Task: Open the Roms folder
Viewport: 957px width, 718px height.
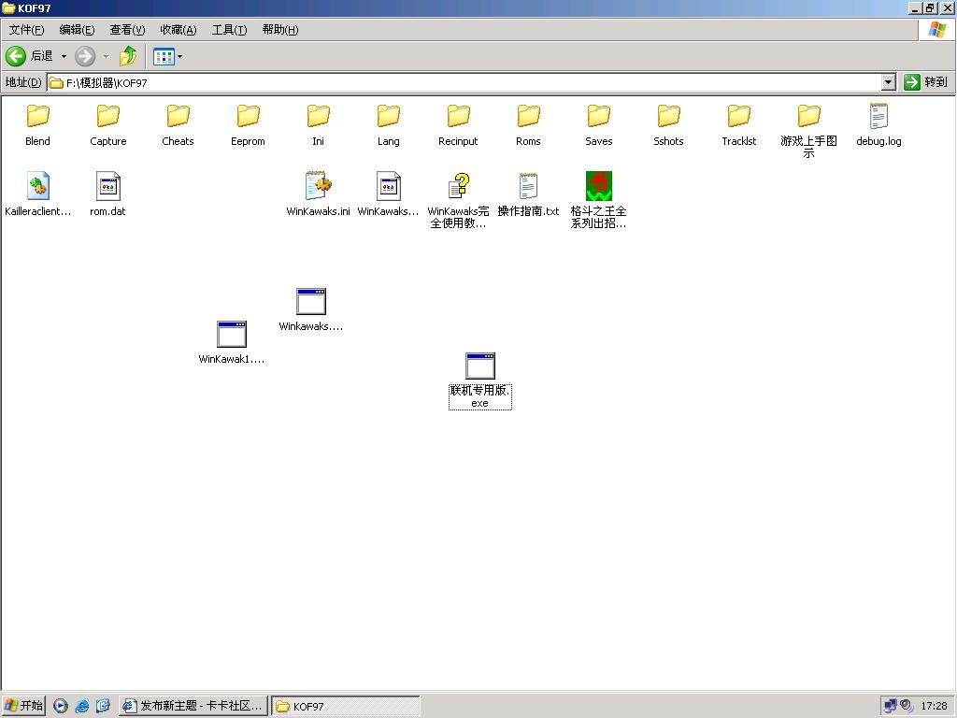Action: 528,125
